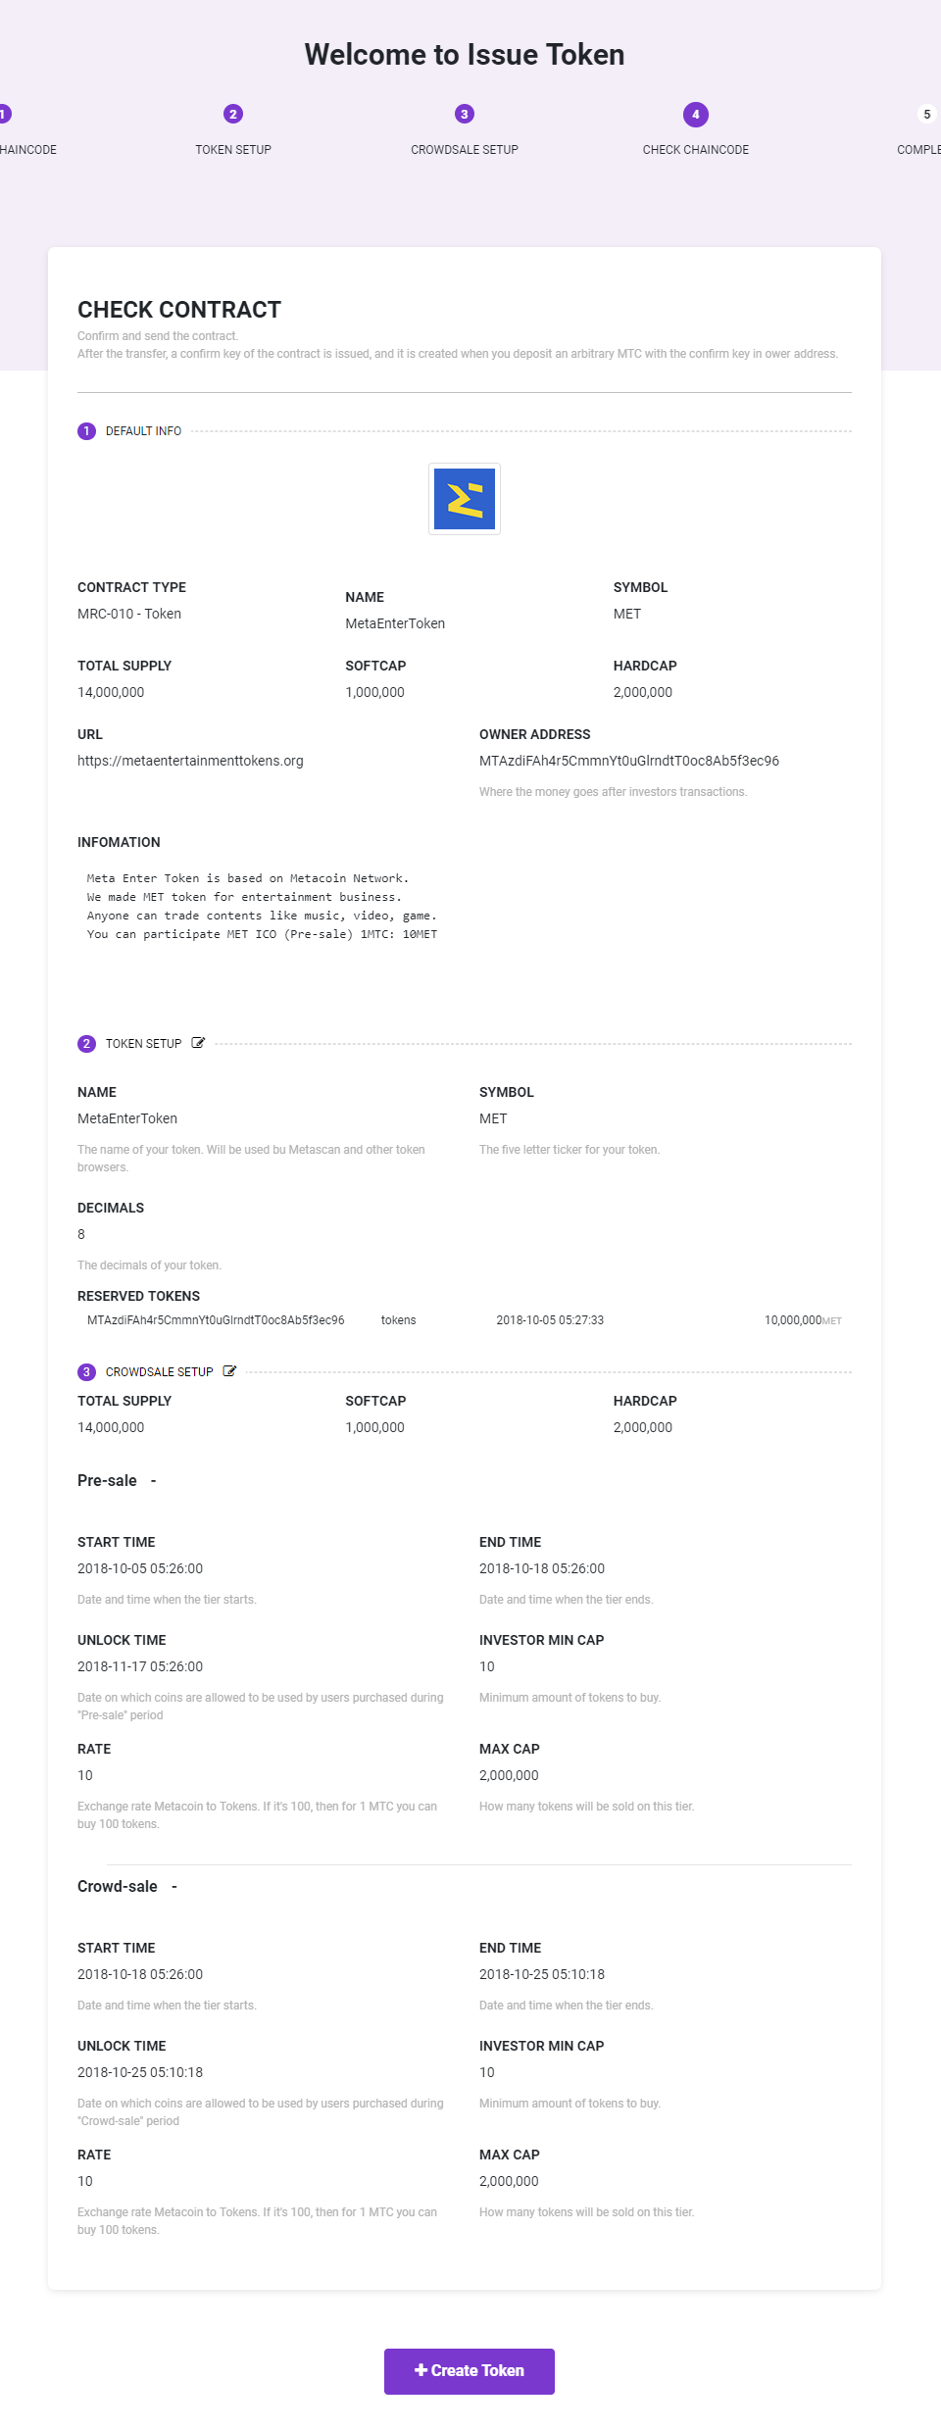Click the blue token logo image
Image resolution: width=941 pixels, height=2429 pixels.
click(x=465, y=499)
